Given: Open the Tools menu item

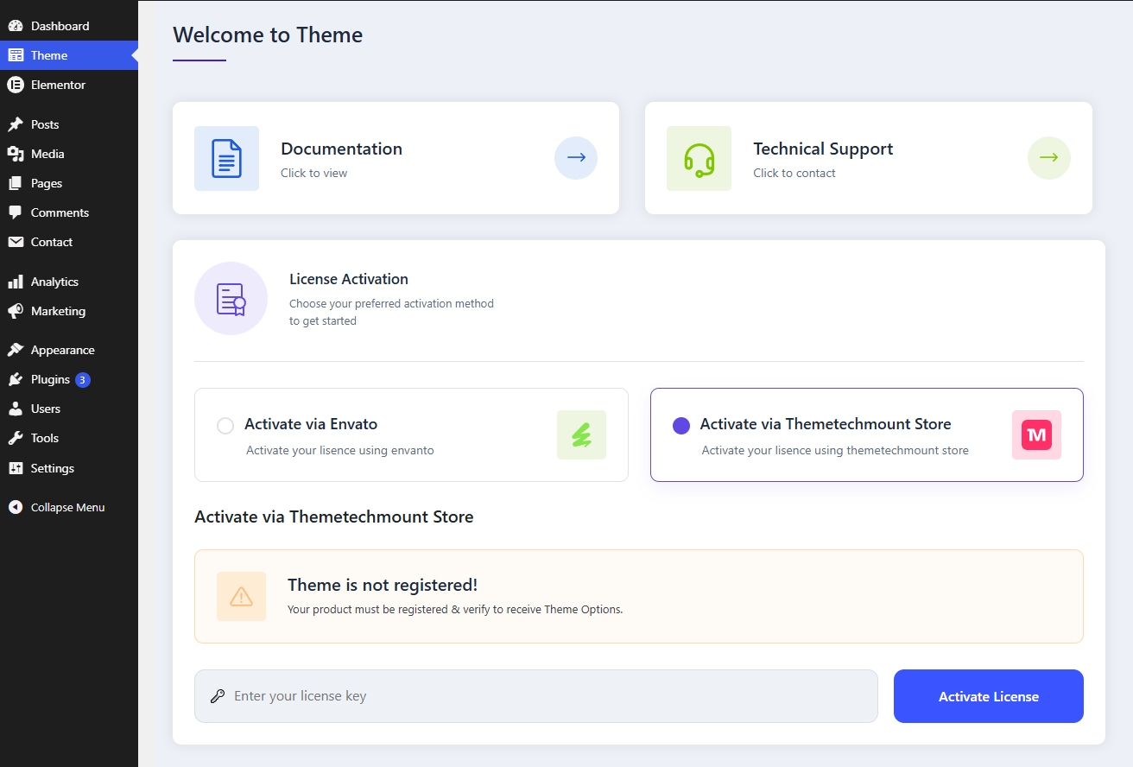Looking at the screenshot, I should (x=69, y=438).
